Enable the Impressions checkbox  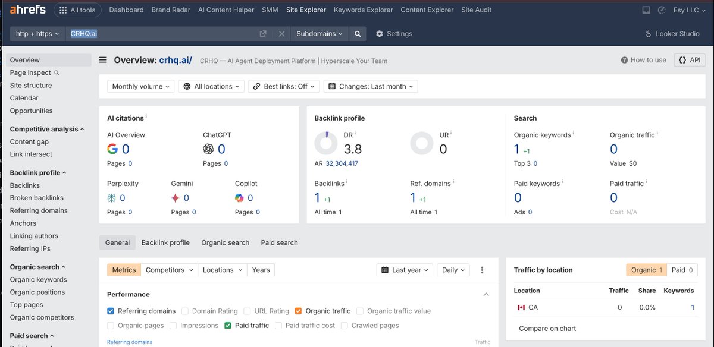[x=173, y=326]
